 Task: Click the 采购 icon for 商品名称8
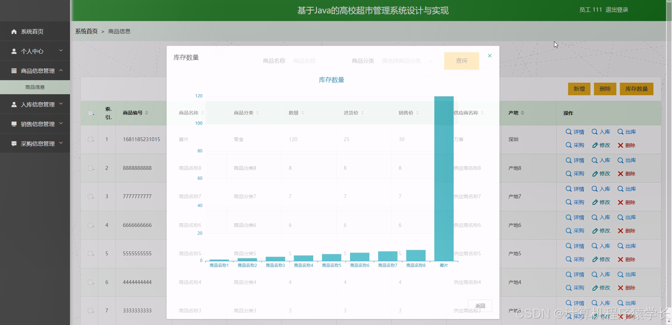575,174
